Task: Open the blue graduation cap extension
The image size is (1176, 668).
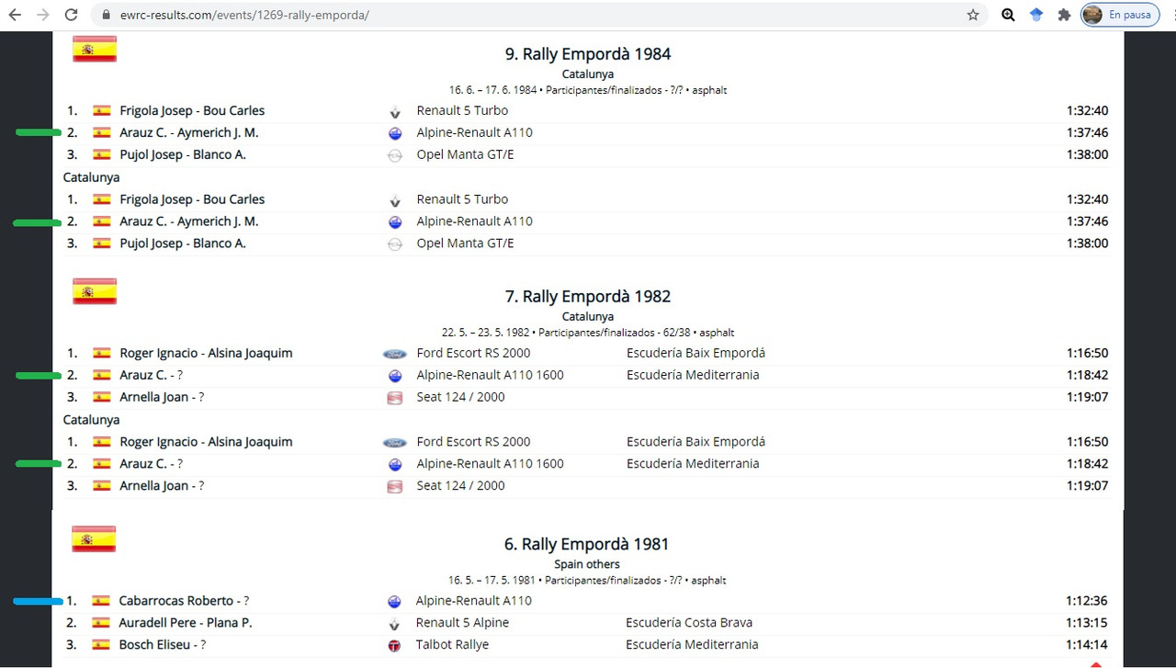Action: tap(1036, 15)
